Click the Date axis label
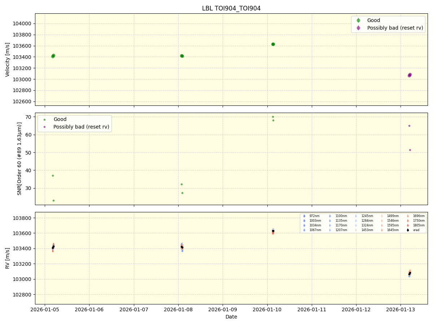 coord(231,317)
